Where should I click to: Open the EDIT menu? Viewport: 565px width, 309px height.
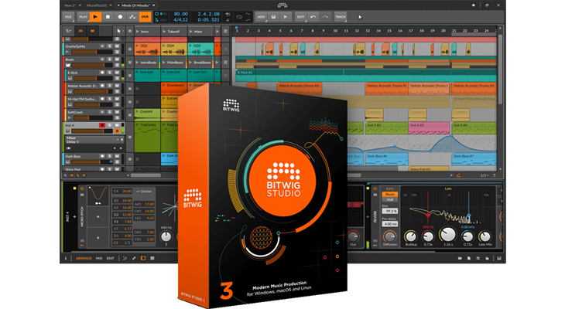300,16
